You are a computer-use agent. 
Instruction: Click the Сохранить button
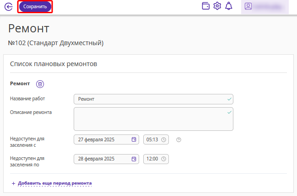35,6
